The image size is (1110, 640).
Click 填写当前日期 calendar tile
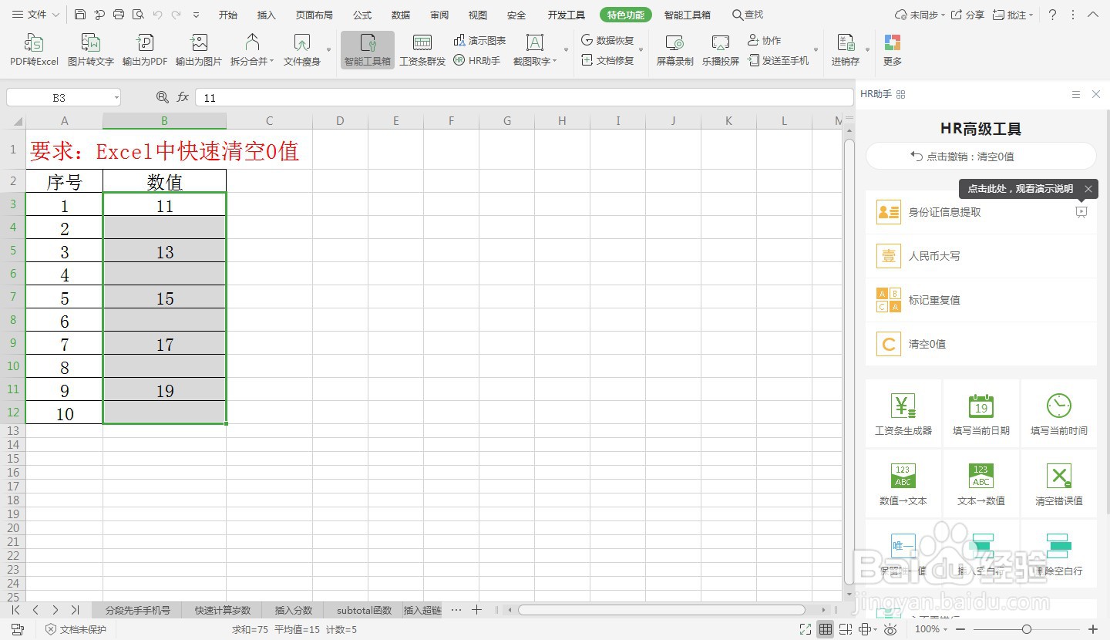[981, 413]
